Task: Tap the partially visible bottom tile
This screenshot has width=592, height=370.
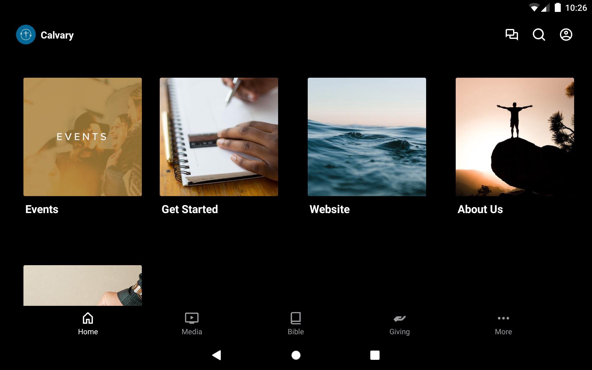Action: click(83, 286)
